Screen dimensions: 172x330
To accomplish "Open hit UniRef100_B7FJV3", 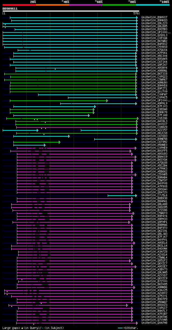I will coord(155,106).
